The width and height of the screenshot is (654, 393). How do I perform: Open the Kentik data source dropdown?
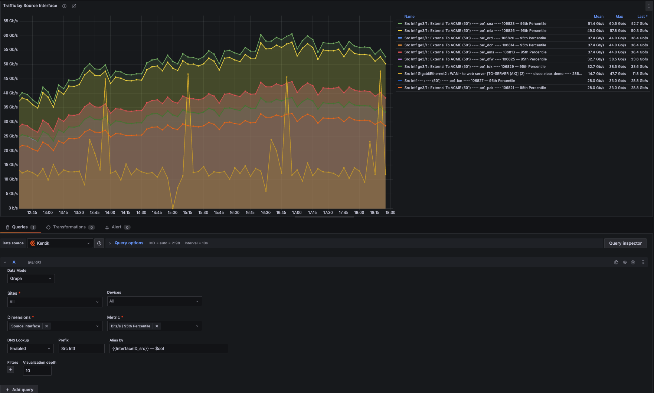[x=60, y=243]
